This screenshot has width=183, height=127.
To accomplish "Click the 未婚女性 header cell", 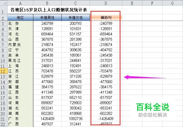I will [76, 18].
